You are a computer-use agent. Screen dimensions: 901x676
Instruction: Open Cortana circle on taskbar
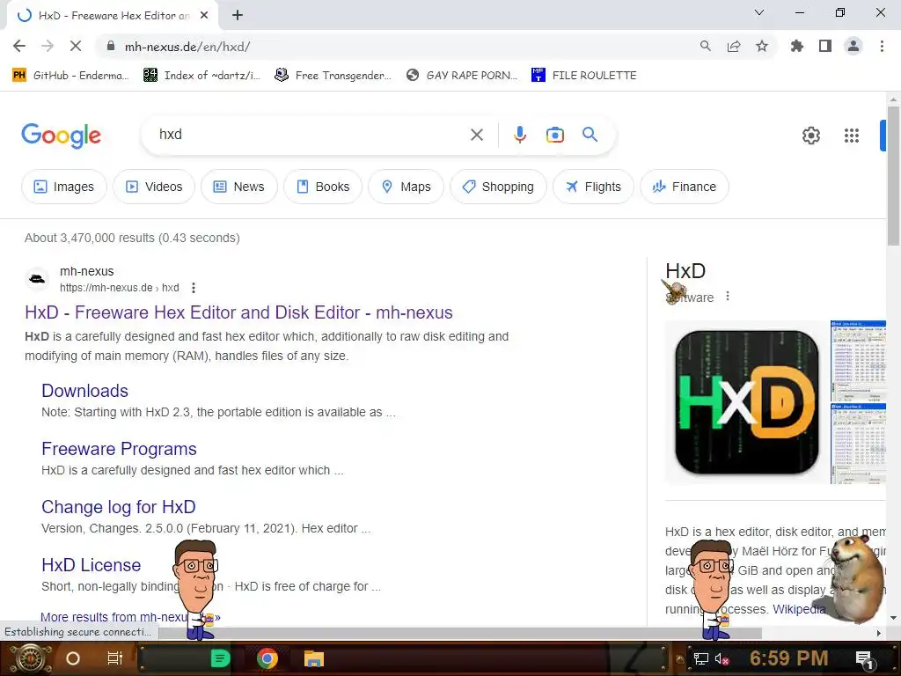point(72,658)
